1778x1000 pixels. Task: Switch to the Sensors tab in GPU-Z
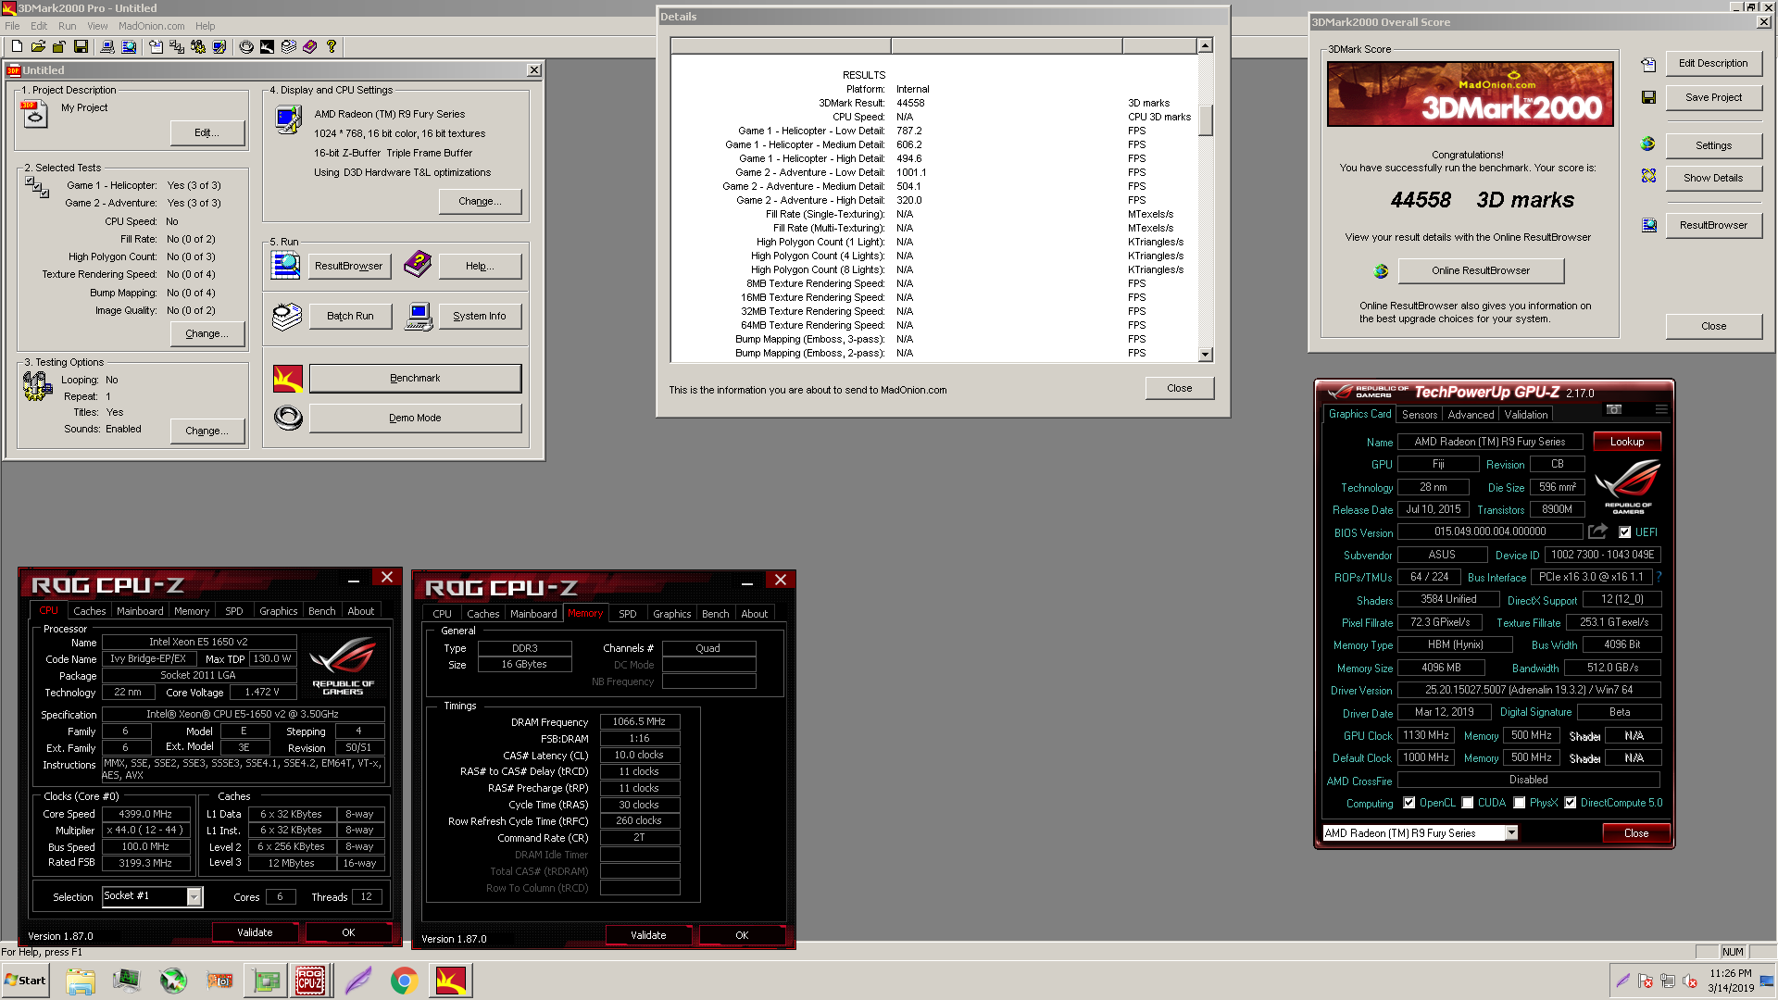[1419, 415]
